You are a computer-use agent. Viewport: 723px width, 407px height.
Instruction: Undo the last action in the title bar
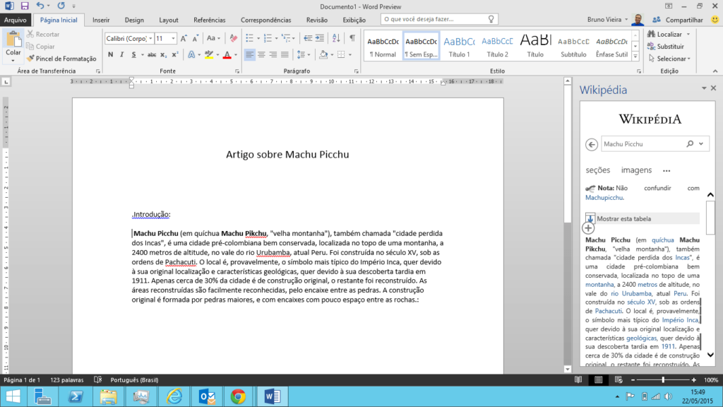coord(40,6)
